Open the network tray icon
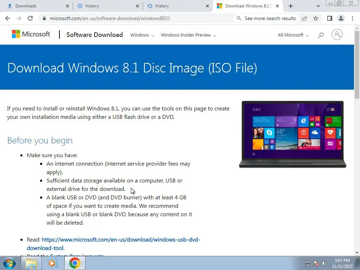Viewport: 360px width, 270px height. (x=307, y=263)
